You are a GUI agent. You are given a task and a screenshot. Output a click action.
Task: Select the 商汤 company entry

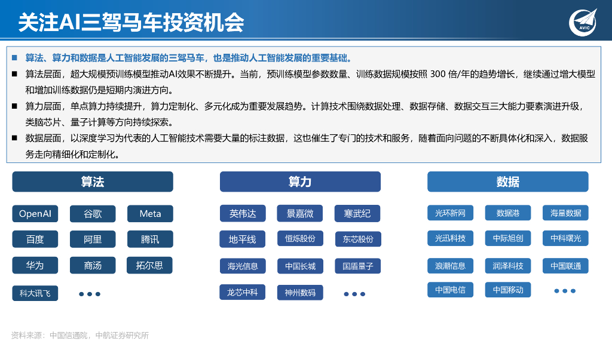(x=92, y=265)
